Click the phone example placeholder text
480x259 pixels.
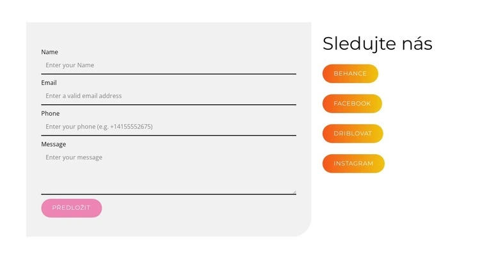pyautogui.click(x=99, y=127)
